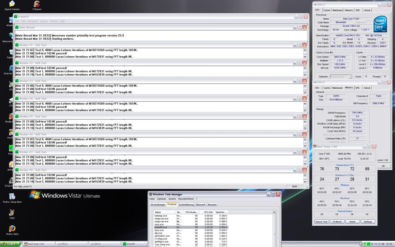Open Cache tab in the CPU-Z processor window
This screenshot has width=395, height=247.
[327, 10]
